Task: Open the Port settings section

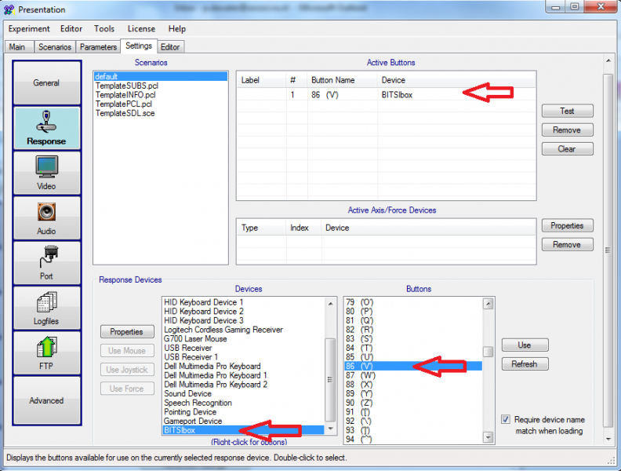Action: 46,263
